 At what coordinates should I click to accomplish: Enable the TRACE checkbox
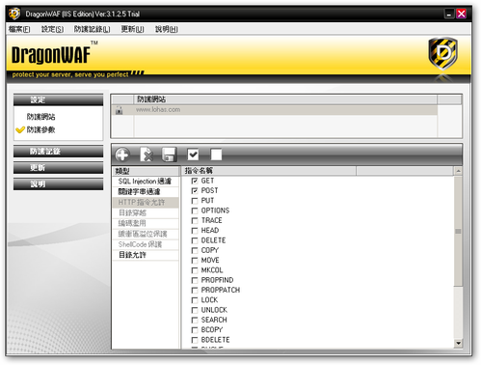[195, 221]
